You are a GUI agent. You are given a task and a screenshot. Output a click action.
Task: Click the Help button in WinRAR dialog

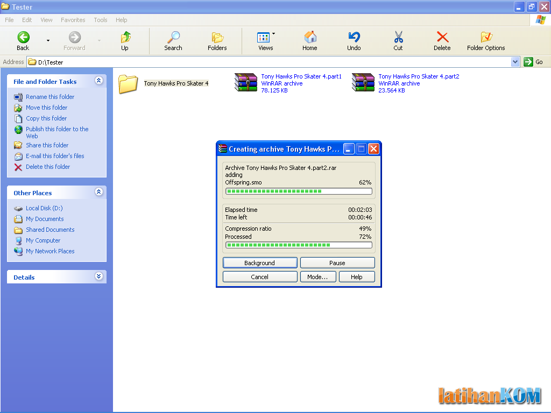(357, 277)
